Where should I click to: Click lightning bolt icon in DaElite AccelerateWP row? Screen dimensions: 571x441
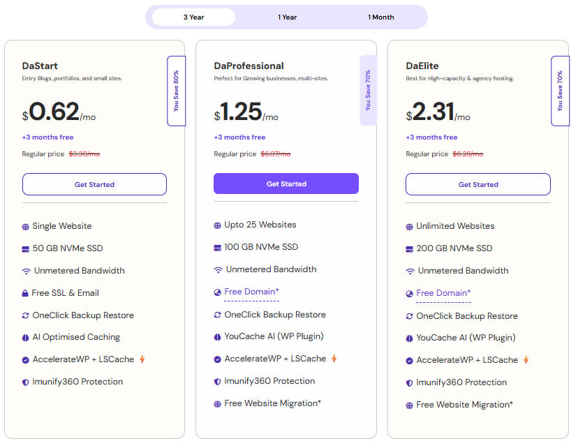point(526,360)
